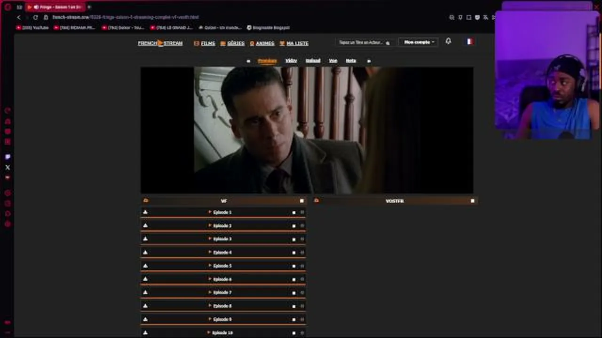Toggle the Episode 3 watched checkbox
The height and width of the screenshot is (338, 602).
tap(294, 239)
